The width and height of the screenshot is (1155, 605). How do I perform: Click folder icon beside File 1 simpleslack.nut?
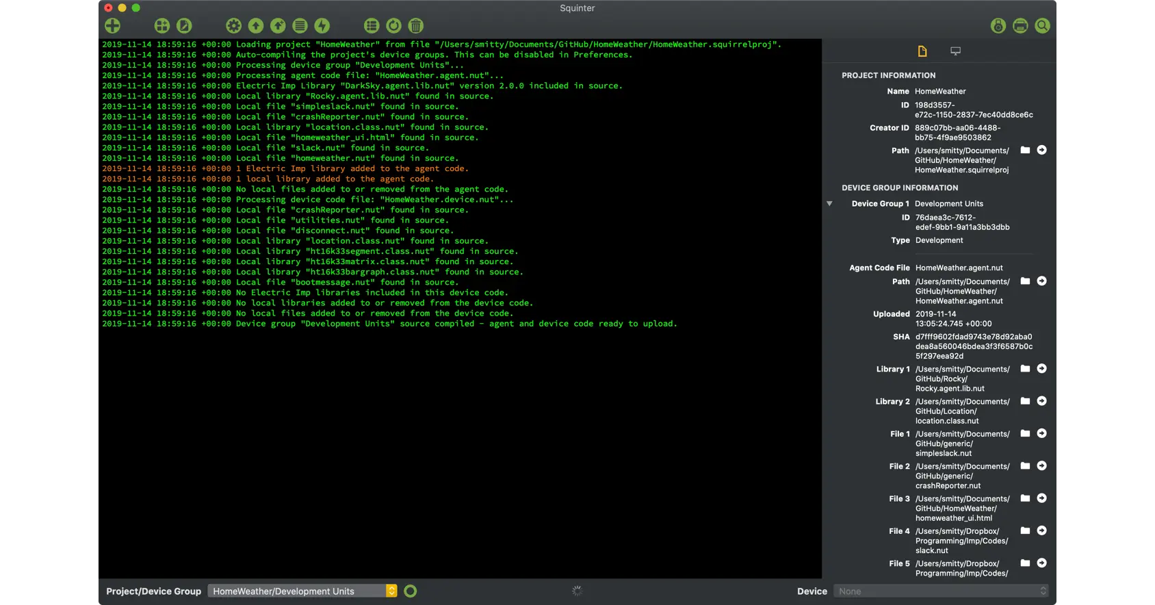[1025, 433]
